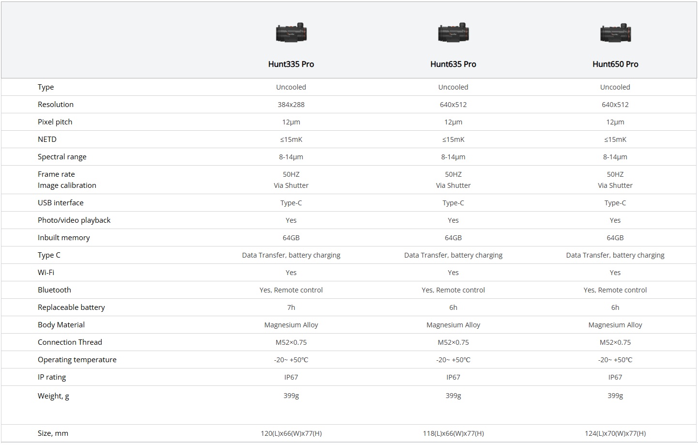The image size is (698, 445).
Task: Open the Hunt635 Pro product title
Action: coord(453,64)
